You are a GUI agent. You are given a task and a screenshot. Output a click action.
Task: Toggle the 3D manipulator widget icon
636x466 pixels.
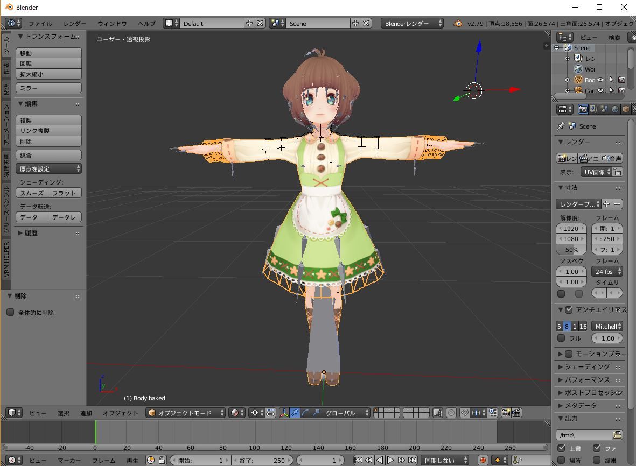coord(284,413)
